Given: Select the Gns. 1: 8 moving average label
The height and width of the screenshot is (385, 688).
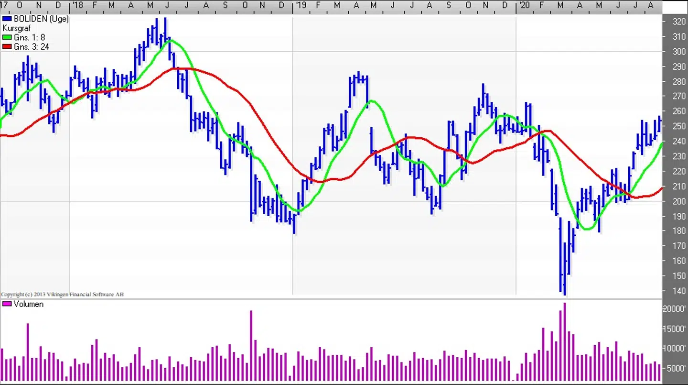Looking at the screenshot, I should 29,38.
